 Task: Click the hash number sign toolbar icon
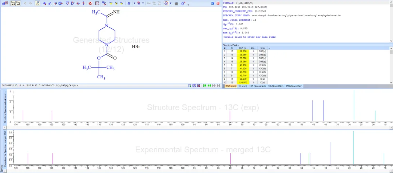click(128, 4)
